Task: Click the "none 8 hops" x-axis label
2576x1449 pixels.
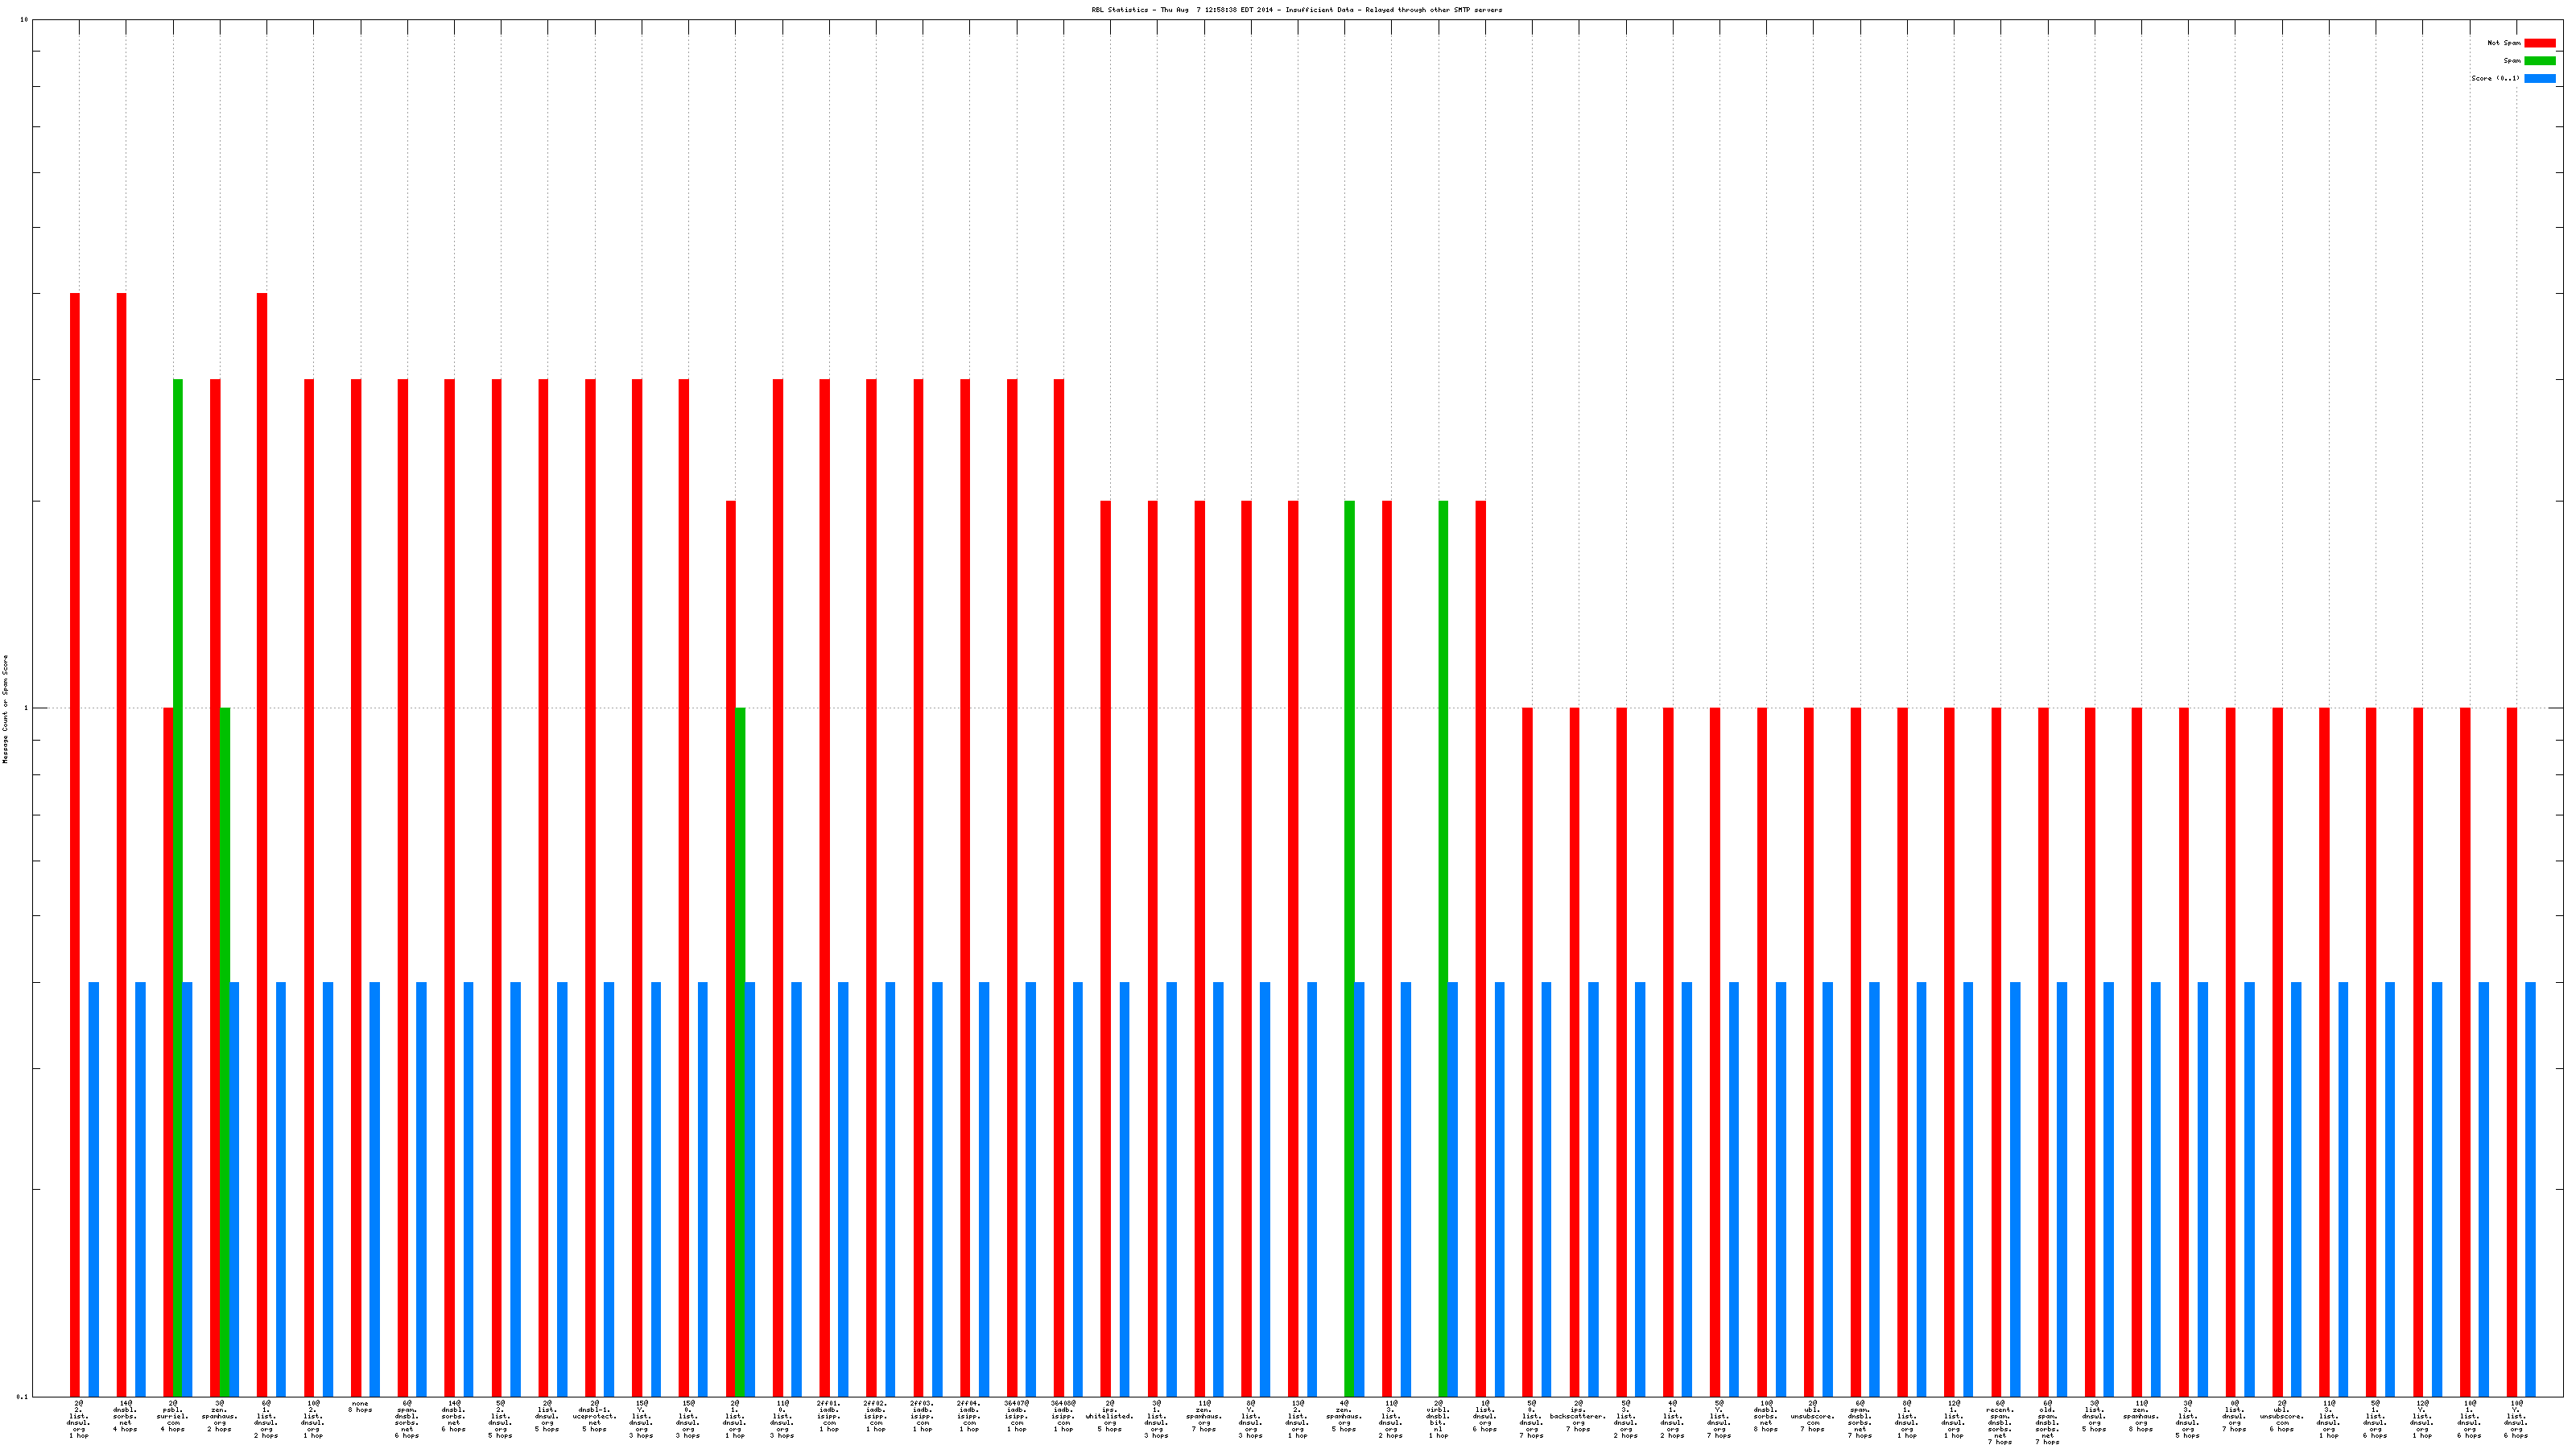Action: coord(360,1407)
